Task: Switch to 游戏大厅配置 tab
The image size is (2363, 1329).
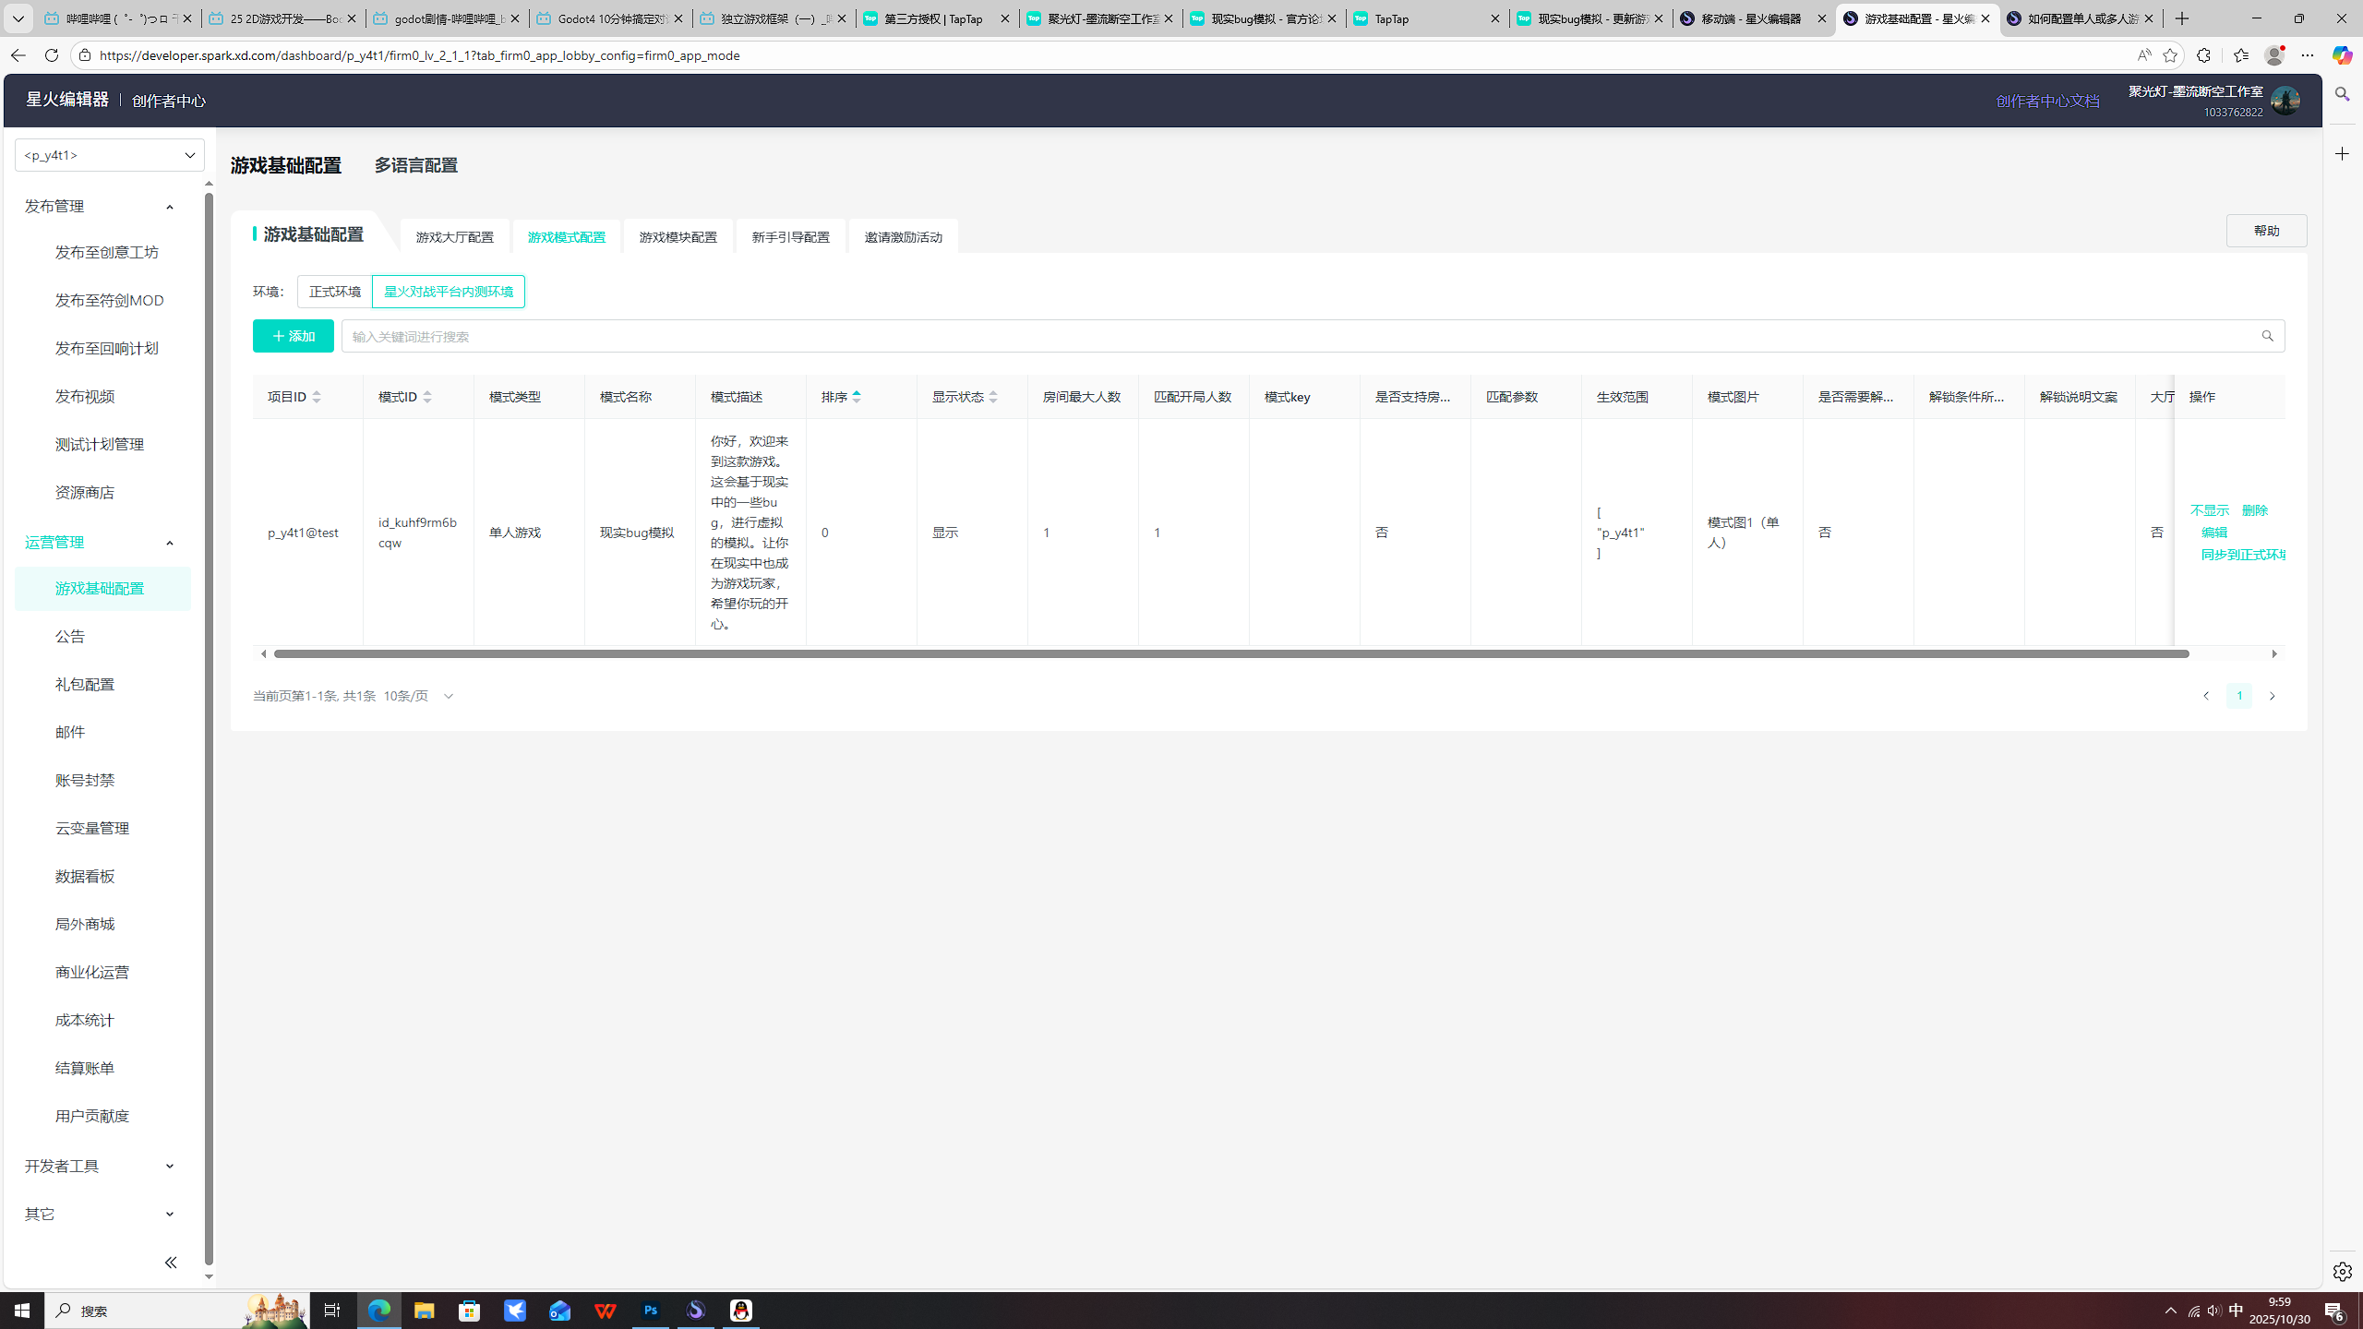Action: point(454,237)
